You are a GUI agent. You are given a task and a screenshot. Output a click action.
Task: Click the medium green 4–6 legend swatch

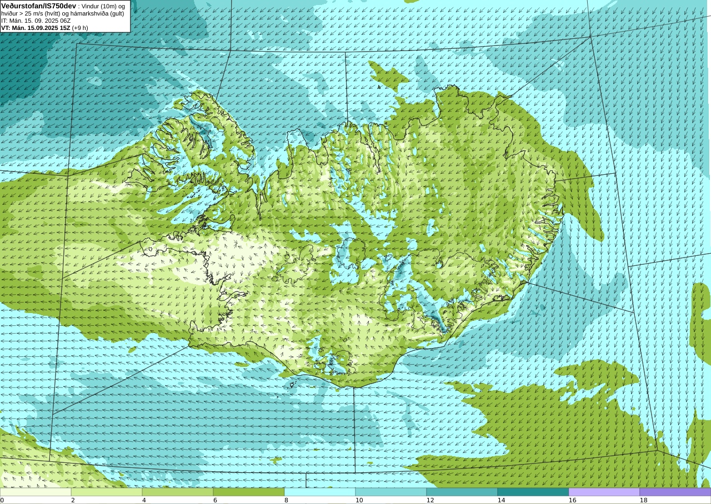click(x=178, y=492)
